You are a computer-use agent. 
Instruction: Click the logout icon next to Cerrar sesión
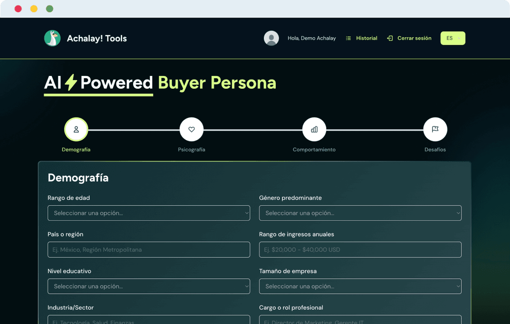pos(389,38)
